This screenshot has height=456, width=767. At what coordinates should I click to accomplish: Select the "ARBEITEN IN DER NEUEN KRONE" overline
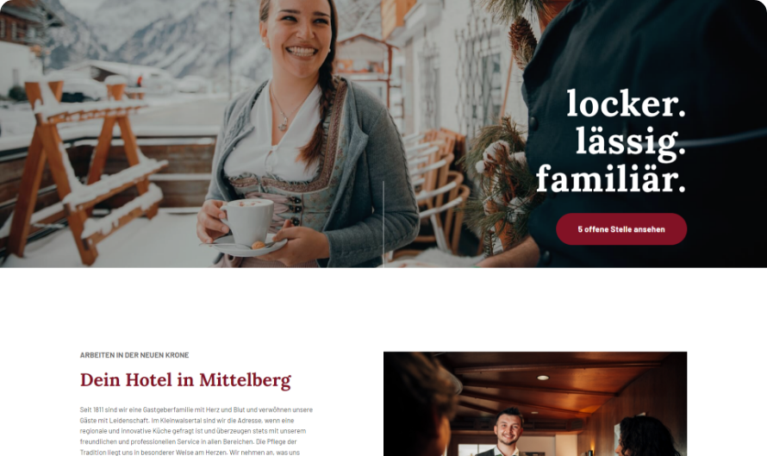(x=134, y=355)
